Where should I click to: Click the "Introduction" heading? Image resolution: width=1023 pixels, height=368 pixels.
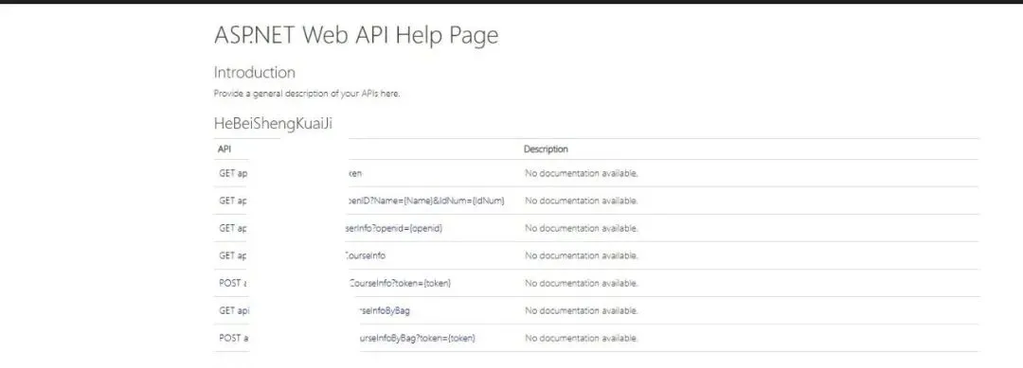255,72
